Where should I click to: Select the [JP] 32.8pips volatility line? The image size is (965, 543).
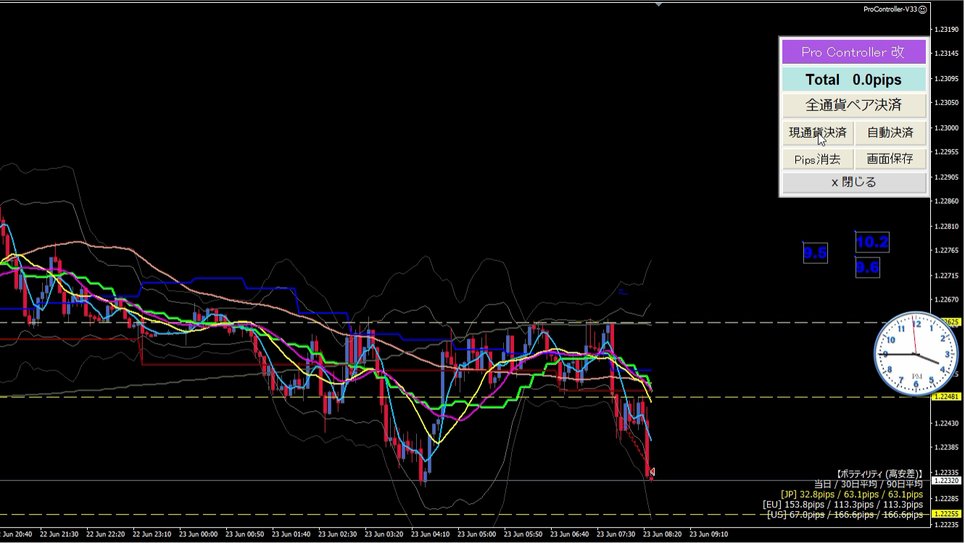(851, 494)
